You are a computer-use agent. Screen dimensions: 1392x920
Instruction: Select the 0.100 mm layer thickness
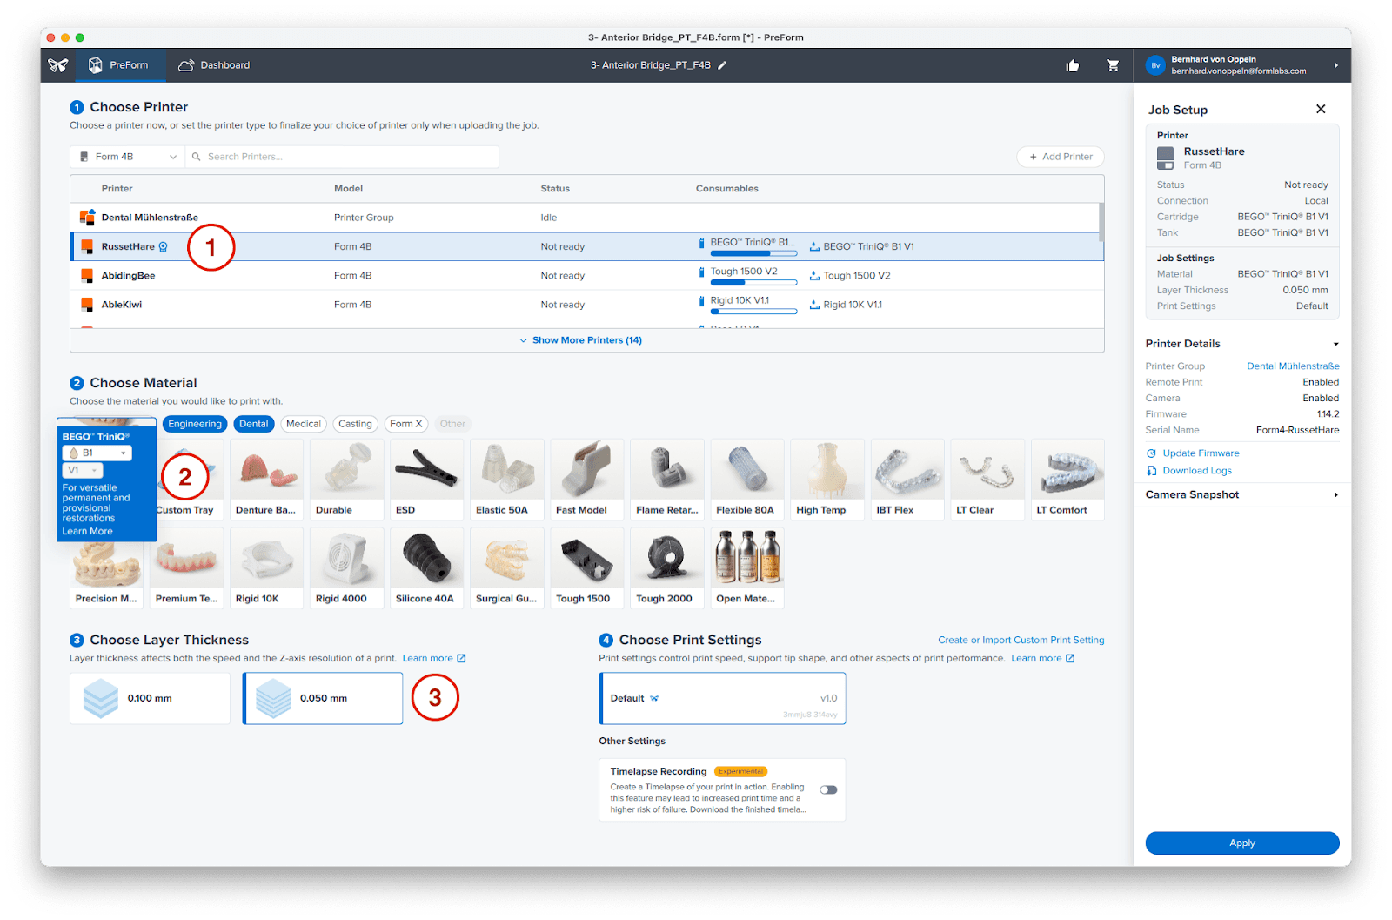click(150, 698)
